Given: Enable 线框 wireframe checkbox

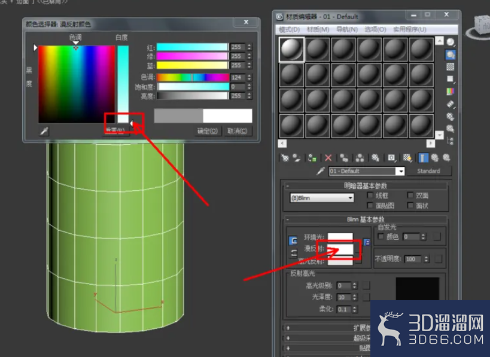Looking at the screenshot, I should [x=370, y=195].
